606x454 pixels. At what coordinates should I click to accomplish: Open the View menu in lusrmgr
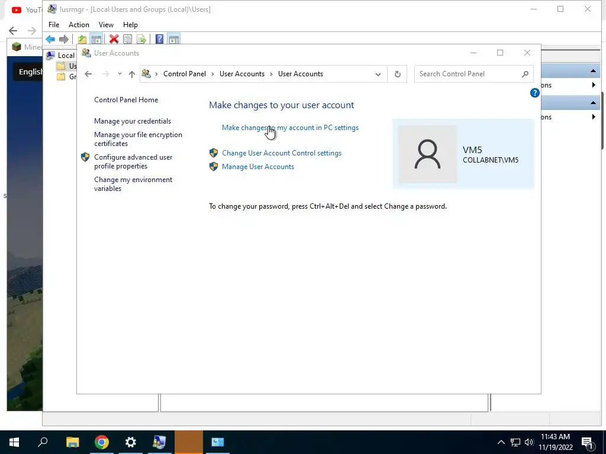tap(106, 25)
